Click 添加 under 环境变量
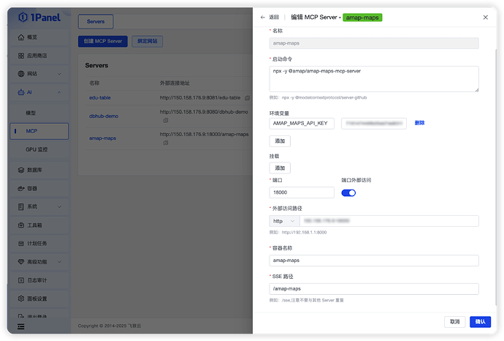The image size is (504, 341). (280, 141)
